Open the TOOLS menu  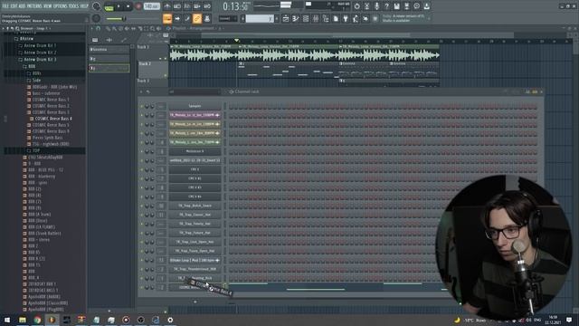tap(73, 6)
